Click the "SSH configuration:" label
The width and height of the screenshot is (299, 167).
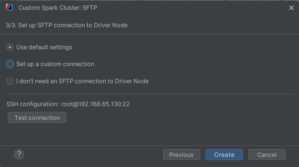33,104
